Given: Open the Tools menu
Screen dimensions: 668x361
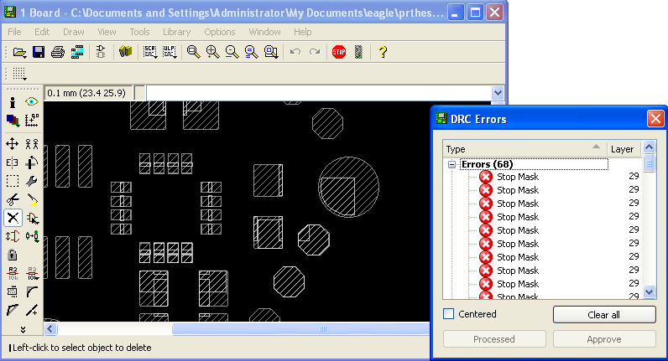Looking at the screenshot, I should point(140,32).
